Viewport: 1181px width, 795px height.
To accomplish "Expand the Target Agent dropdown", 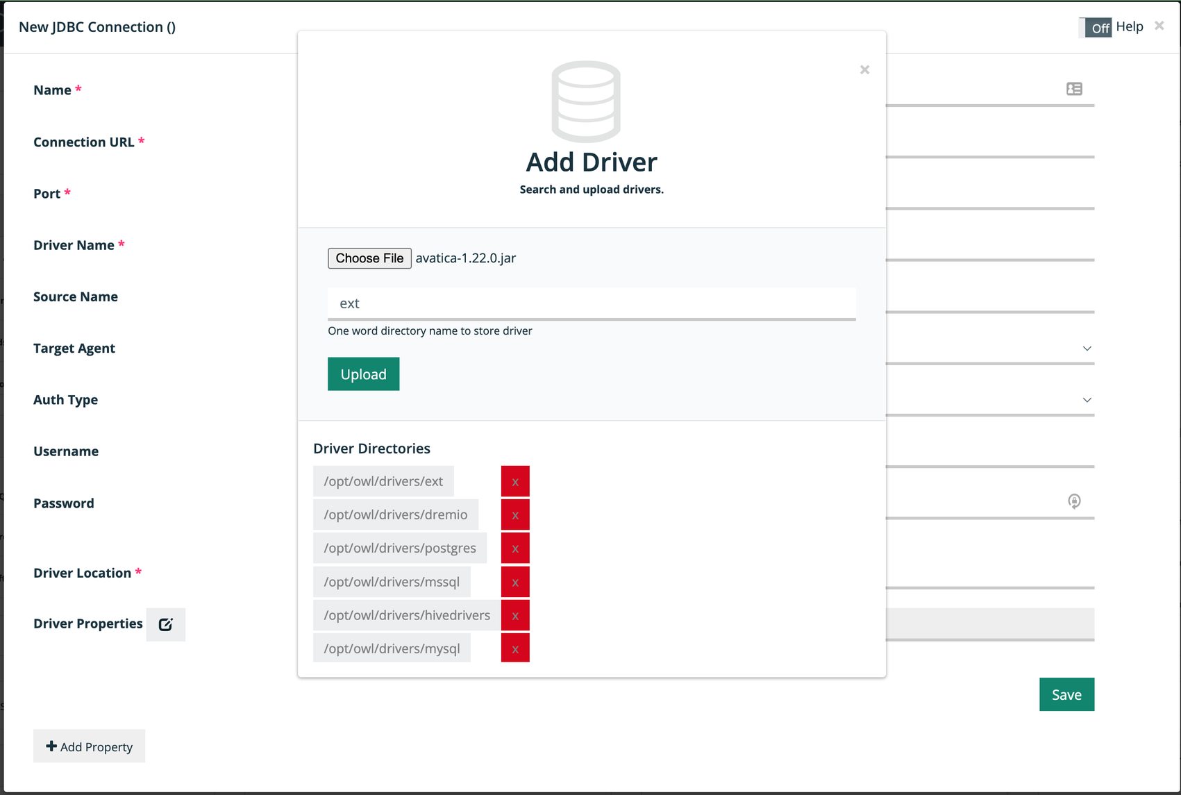I will tap(1086, 348).
